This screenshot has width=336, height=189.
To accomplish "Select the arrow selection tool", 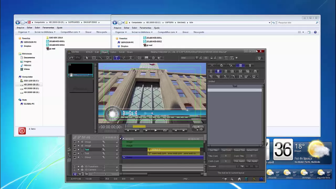I will tap(87, 58).
